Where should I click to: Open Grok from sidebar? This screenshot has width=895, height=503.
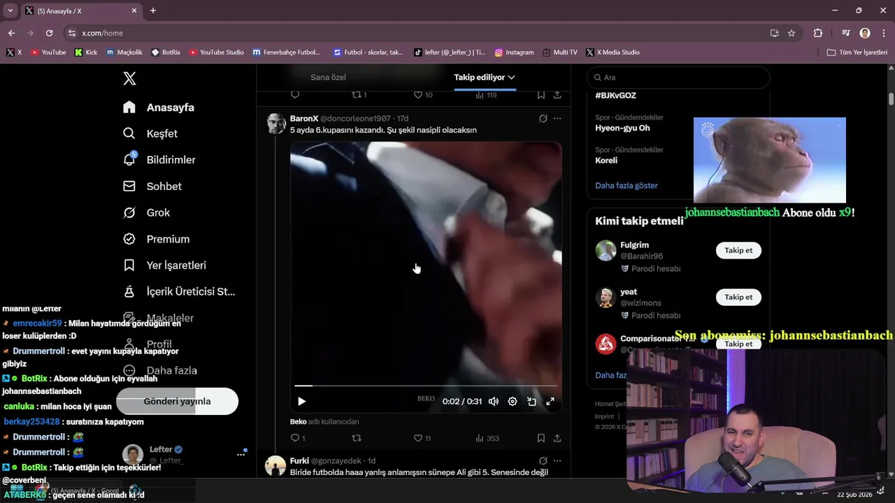click(x=147, y=212)
